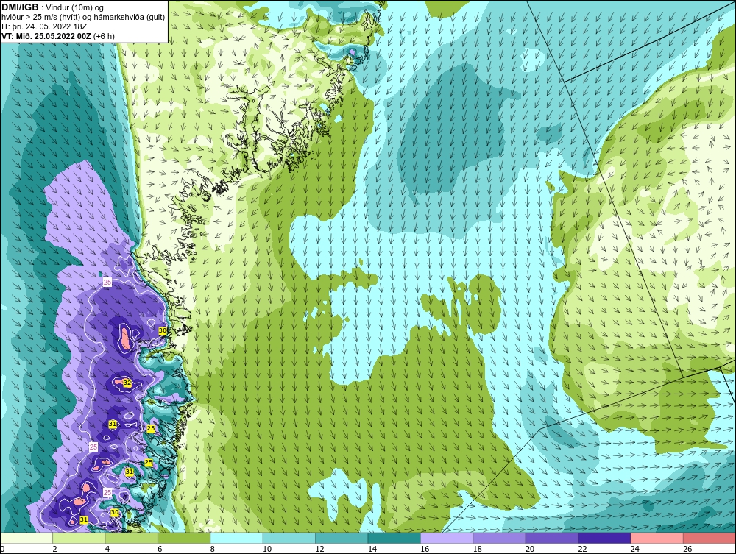This screenshot has height=554, width=736.
Task: Click the legend scale value "14"
Action: click(372, 549)
